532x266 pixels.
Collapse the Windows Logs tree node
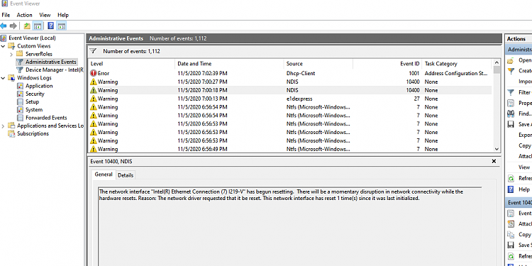pos(4,78)
